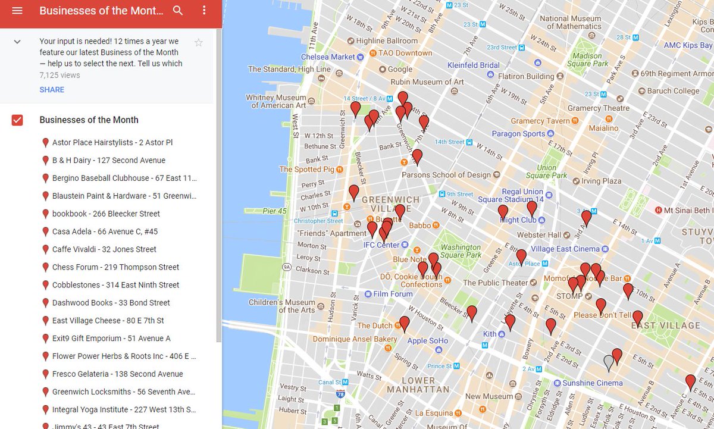Viewport: 714px width, 429px height.
Task: Select Chess Forum - 219 Thompson Street
Action: click(115, 268)
